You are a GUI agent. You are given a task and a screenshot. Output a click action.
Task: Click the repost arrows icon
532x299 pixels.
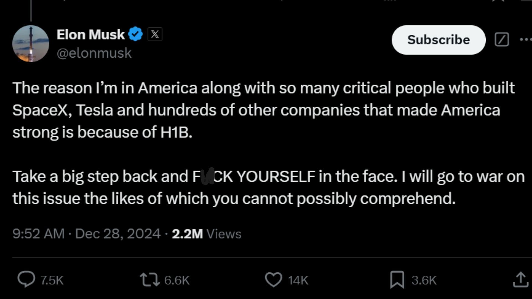(150, 280)
